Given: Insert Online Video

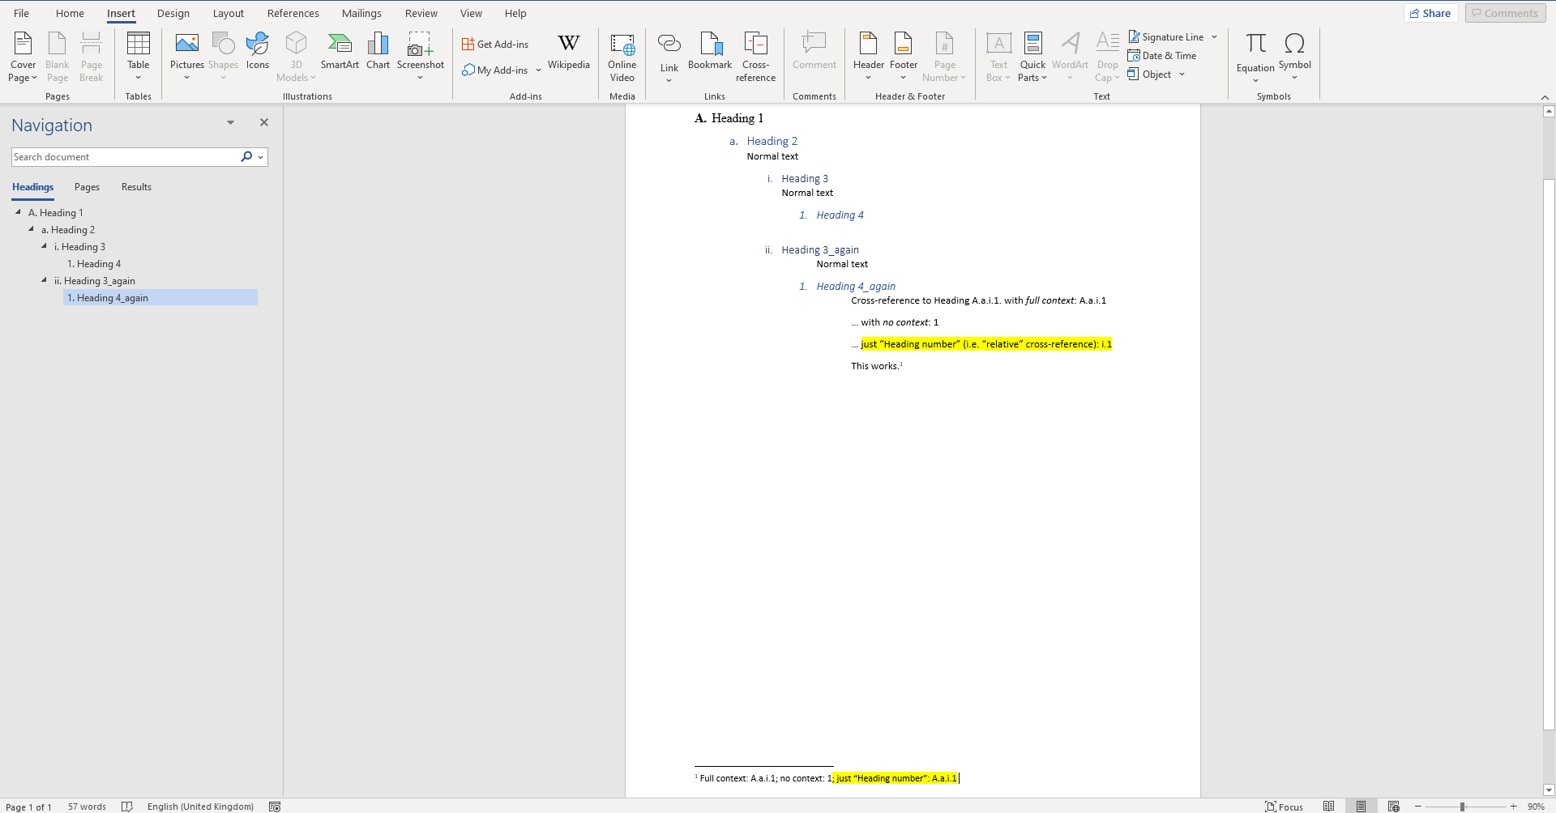Looking at the screenshot, I should (622, 57).
